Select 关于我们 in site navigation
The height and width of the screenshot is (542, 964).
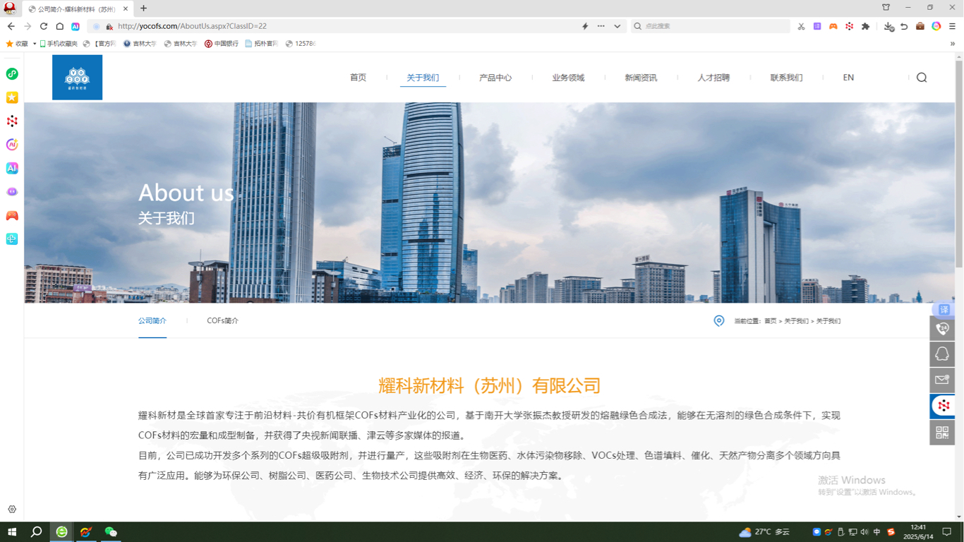click(x=423, y=78)
